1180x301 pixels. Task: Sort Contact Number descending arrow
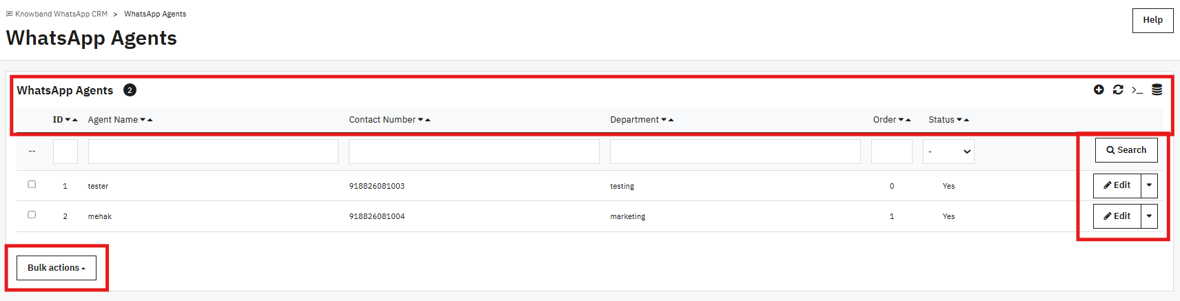420,120
